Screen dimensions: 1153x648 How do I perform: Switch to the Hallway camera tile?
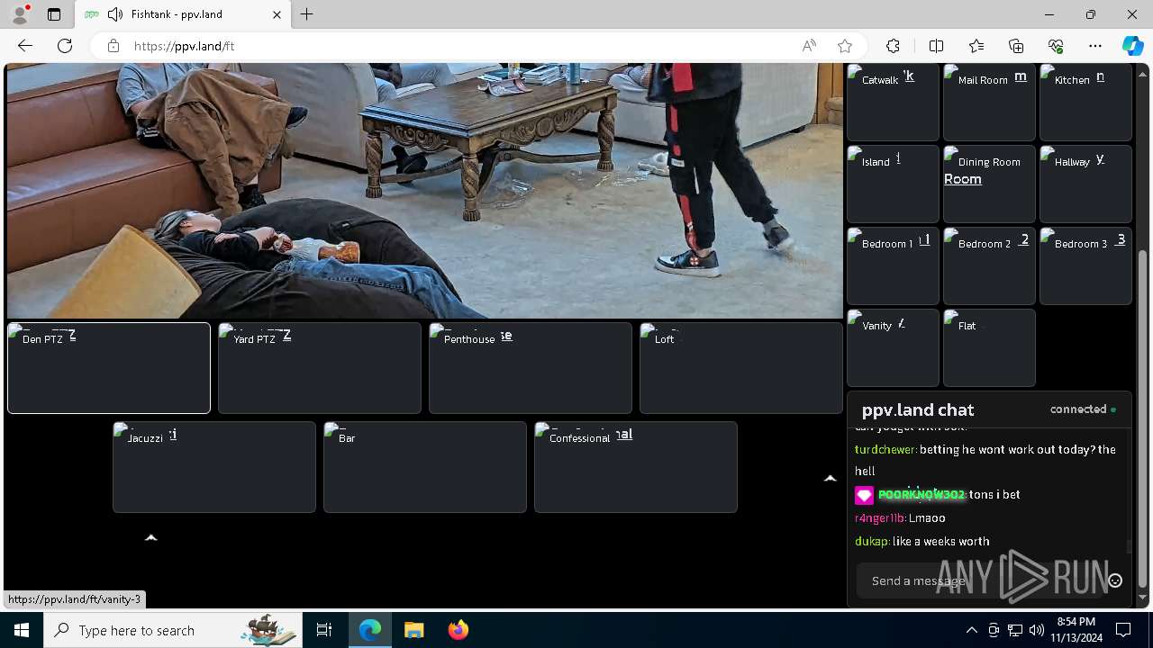pos(1085,184)
